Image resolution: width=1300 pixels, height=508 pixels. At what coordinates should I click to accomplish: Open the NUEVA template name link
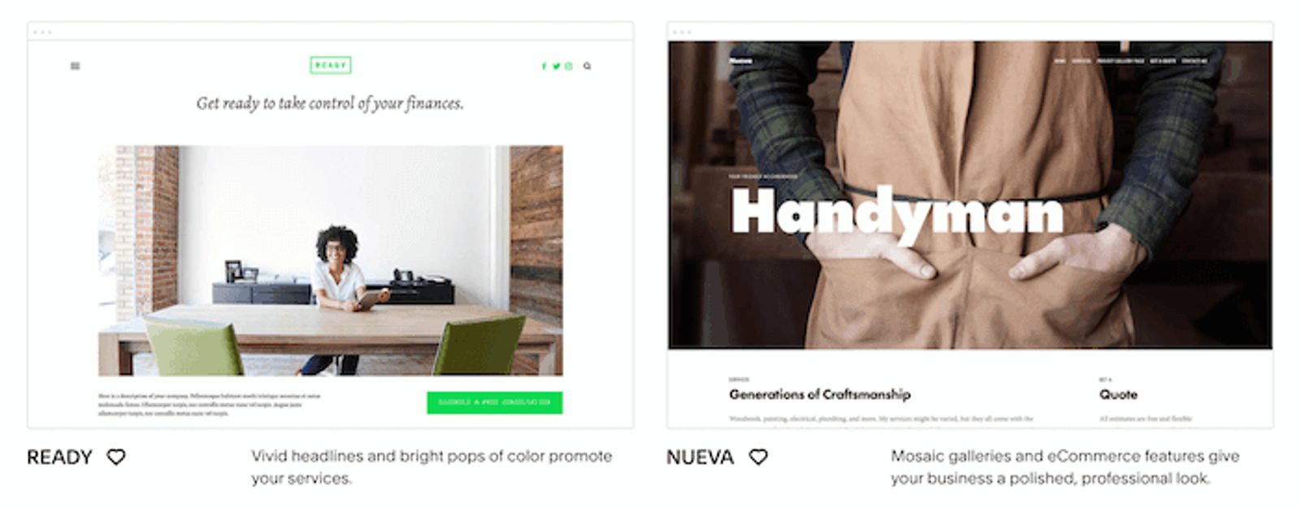(x=700, y=457)
